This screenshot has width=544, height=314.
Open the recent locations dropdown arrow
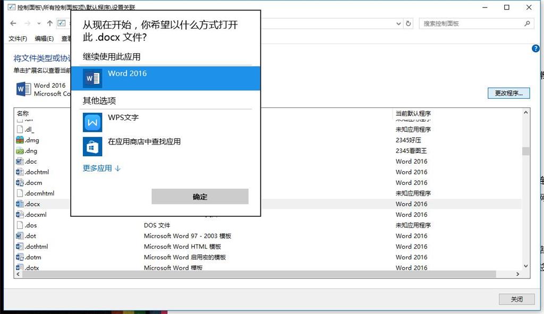click(x=39, y=23)
